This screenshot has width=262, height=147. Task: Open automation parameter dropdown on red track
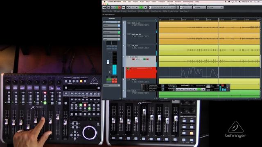pyautogui.click(x=139, y=68)
